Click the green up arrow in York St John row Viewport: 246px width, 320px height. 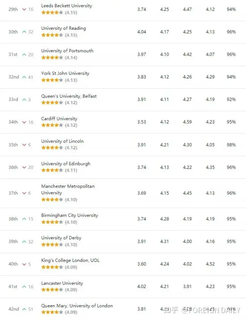(24, 77)
